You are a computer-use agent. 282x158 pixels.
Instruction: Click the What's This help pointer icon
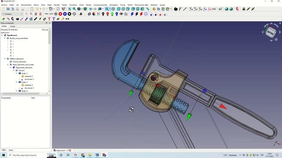pos(63,9)
